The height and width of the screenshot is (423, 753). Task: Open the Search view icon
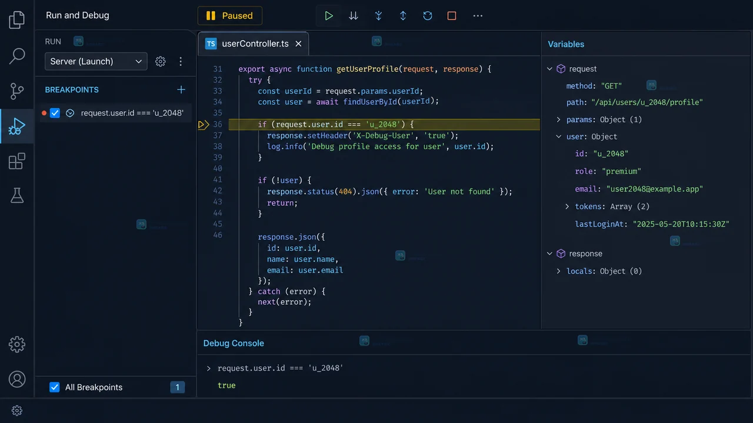pos(17,56)
